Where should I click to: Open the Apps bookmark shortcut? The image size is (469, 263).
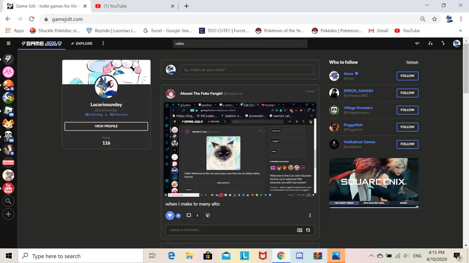point(15,31)
